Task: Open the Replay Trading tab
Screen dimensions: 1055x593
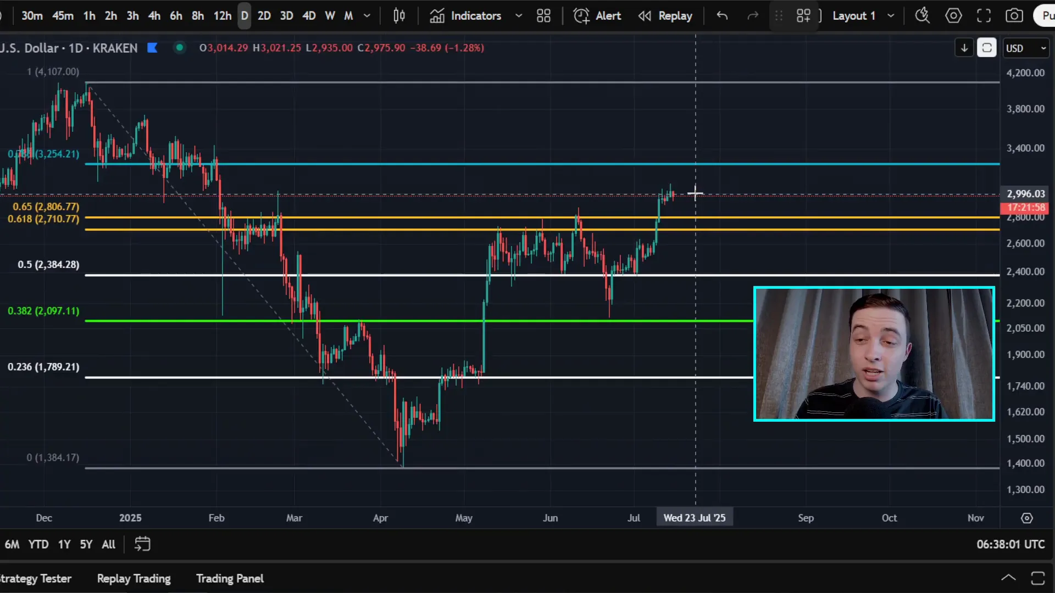Action: [x=134, y=578]
